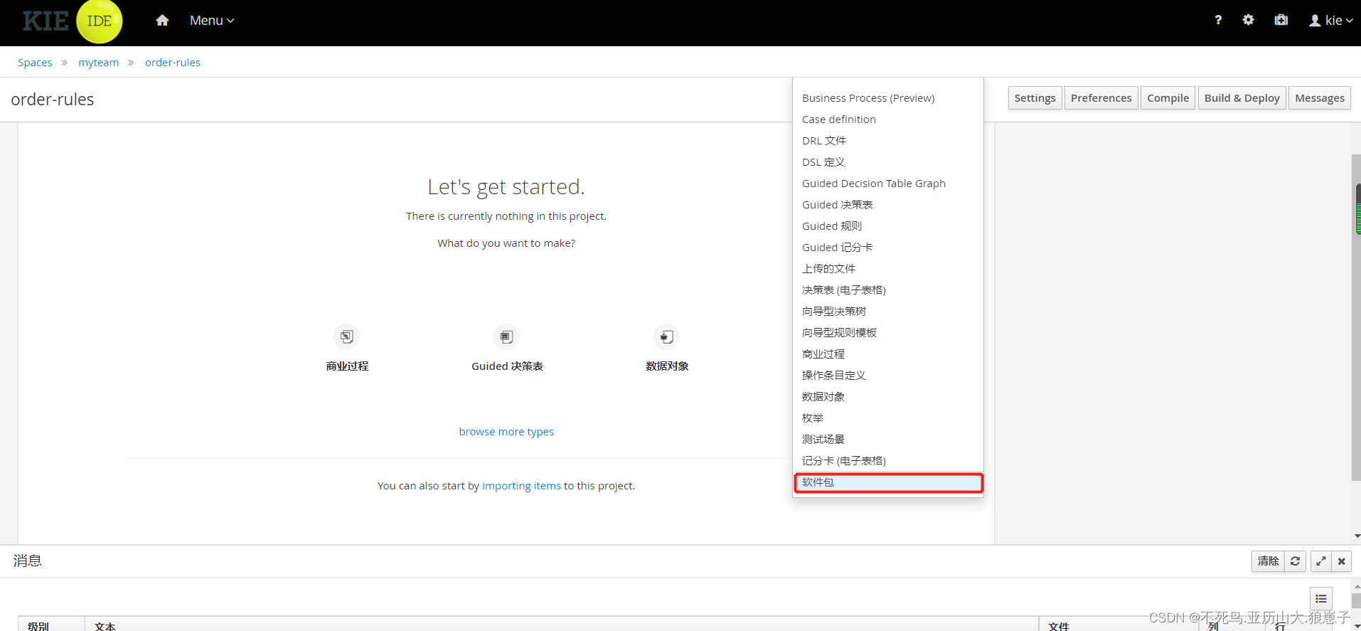
Task: Click the KIE IDE logo
Action: [x=72, y=21]
